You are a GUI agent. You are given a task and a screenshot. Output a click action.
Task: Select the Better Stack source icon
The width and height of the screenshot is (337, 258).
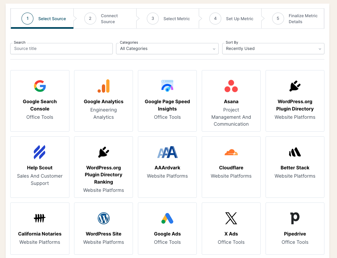coord(295,152)
